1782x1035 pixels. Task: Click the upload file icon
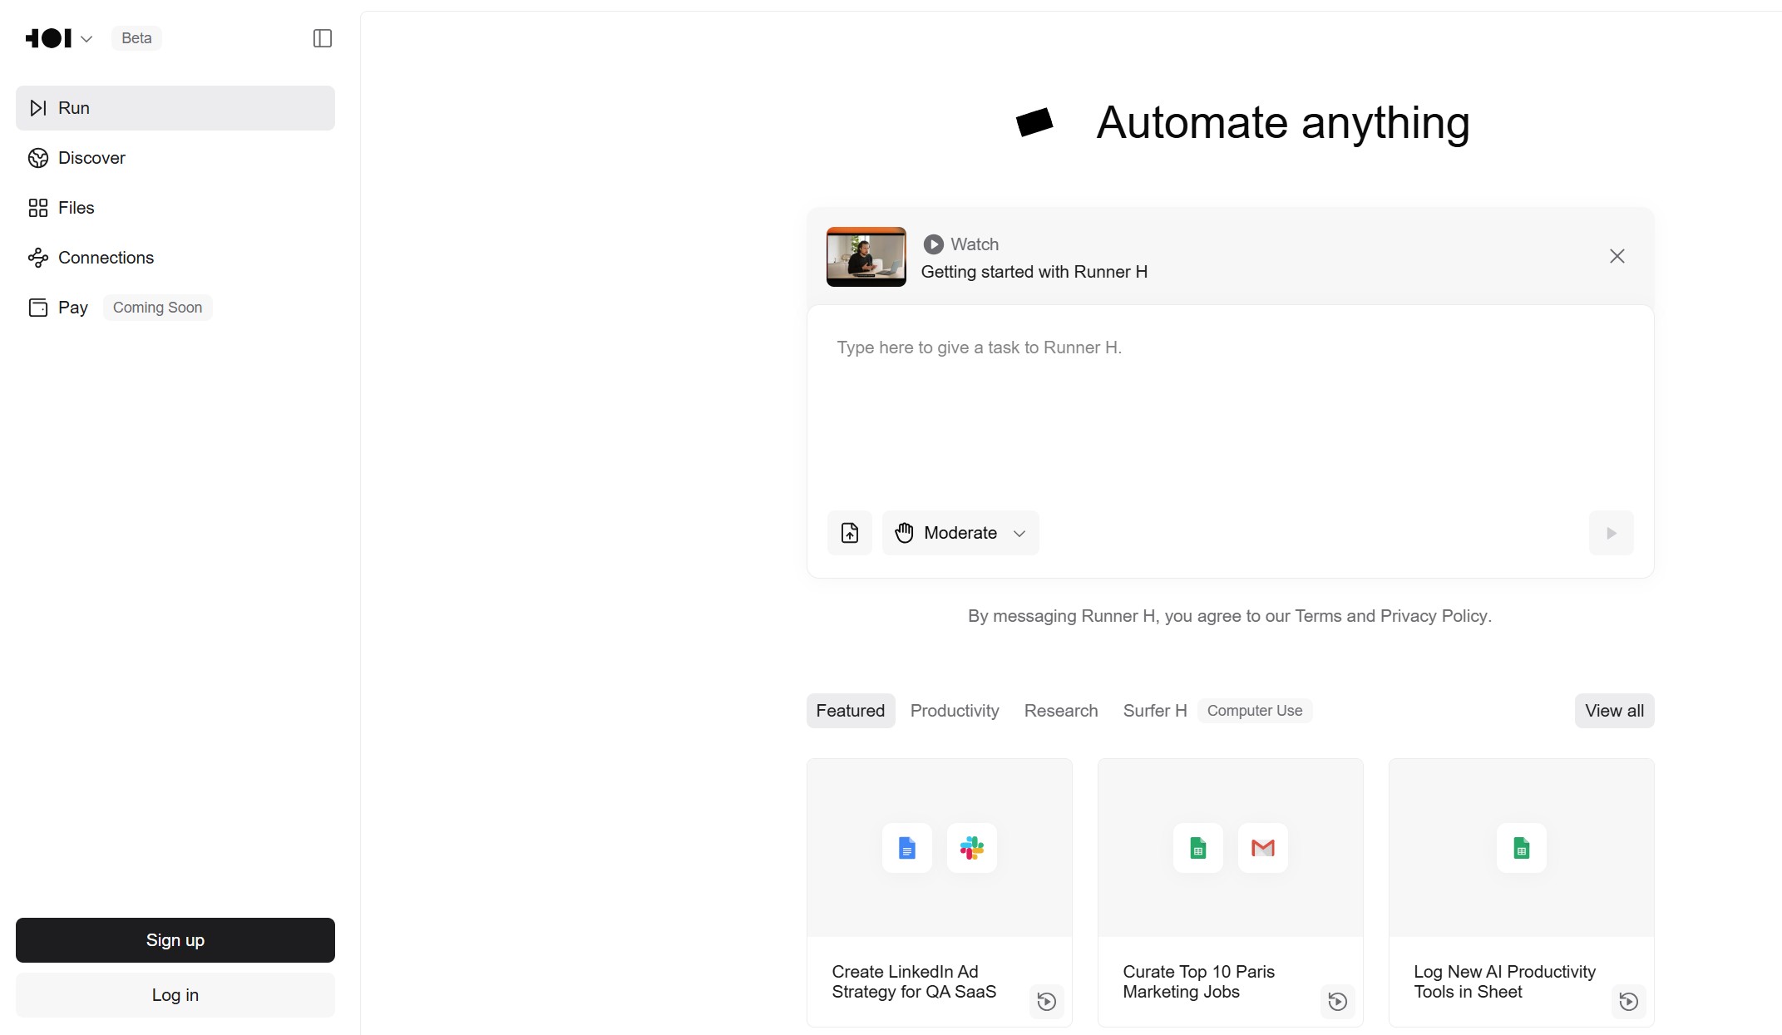[850, 533]
